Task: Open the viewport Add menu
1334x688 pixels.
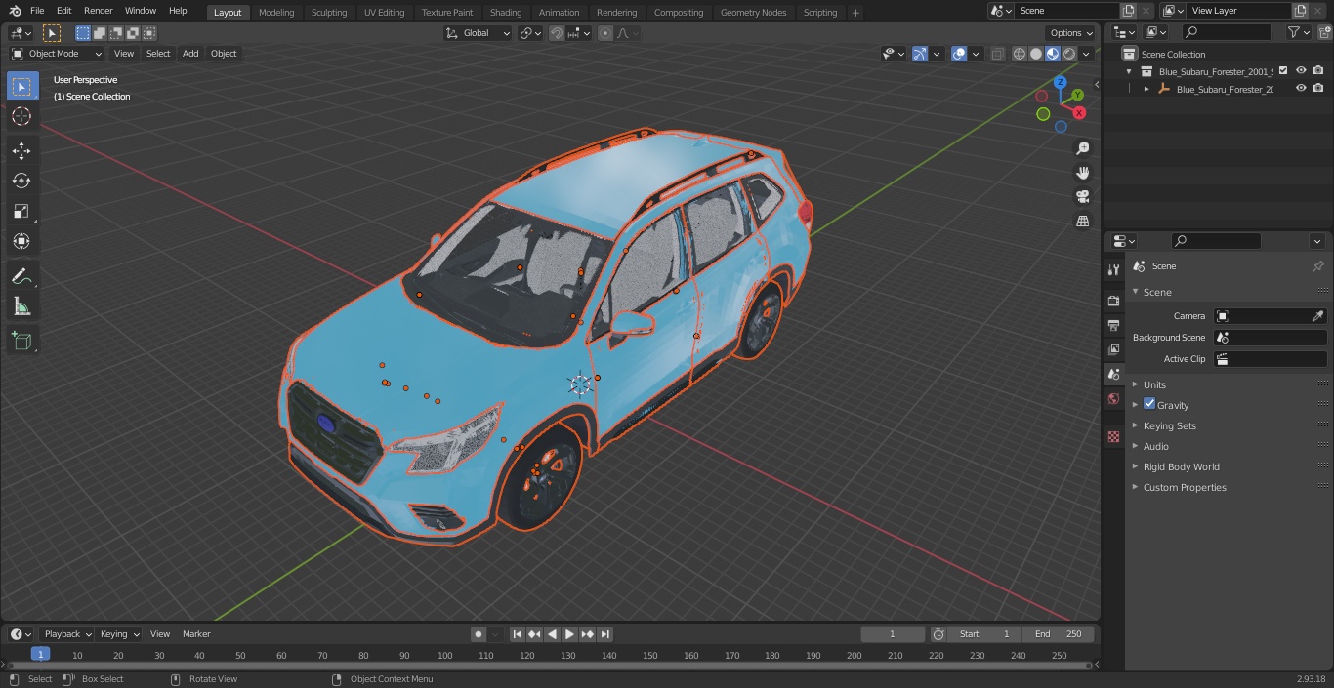Action: (x=190, y=54)
